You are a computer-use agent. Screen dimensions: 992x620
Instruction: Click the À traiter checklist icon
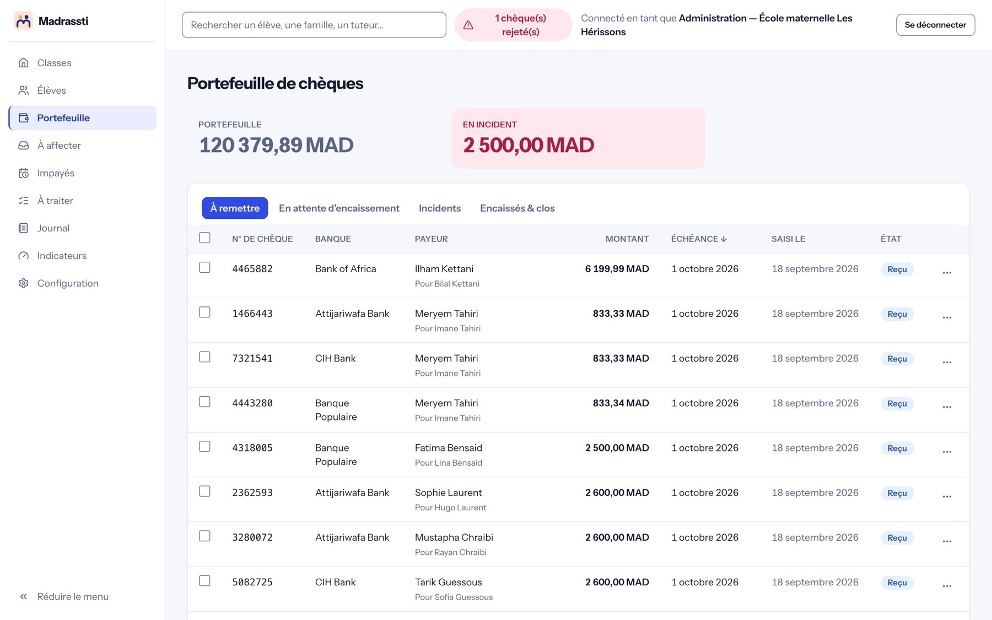(23, 201)
